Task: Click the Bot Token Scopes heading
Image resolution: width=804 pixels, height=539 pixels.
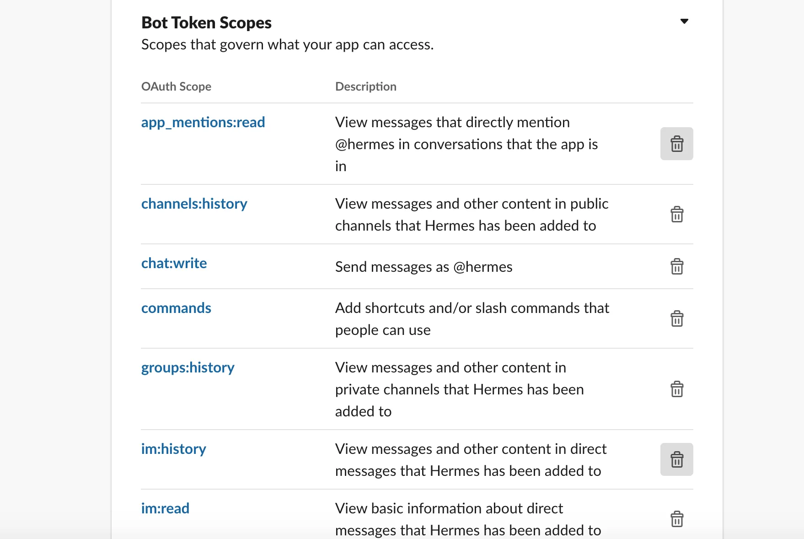Action: pos(206,22)
